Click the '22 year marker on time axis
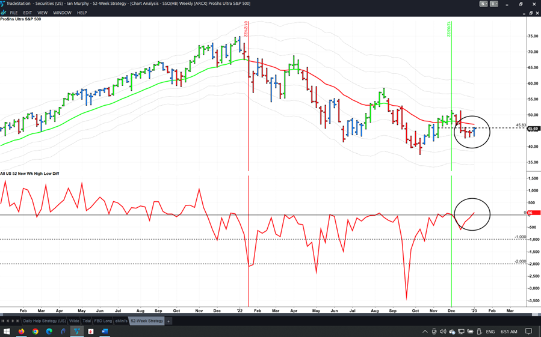 (x=240, y=311)
